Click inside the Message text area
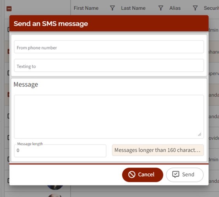This screenshot has height=197, width=219. [x=109, y=117]
